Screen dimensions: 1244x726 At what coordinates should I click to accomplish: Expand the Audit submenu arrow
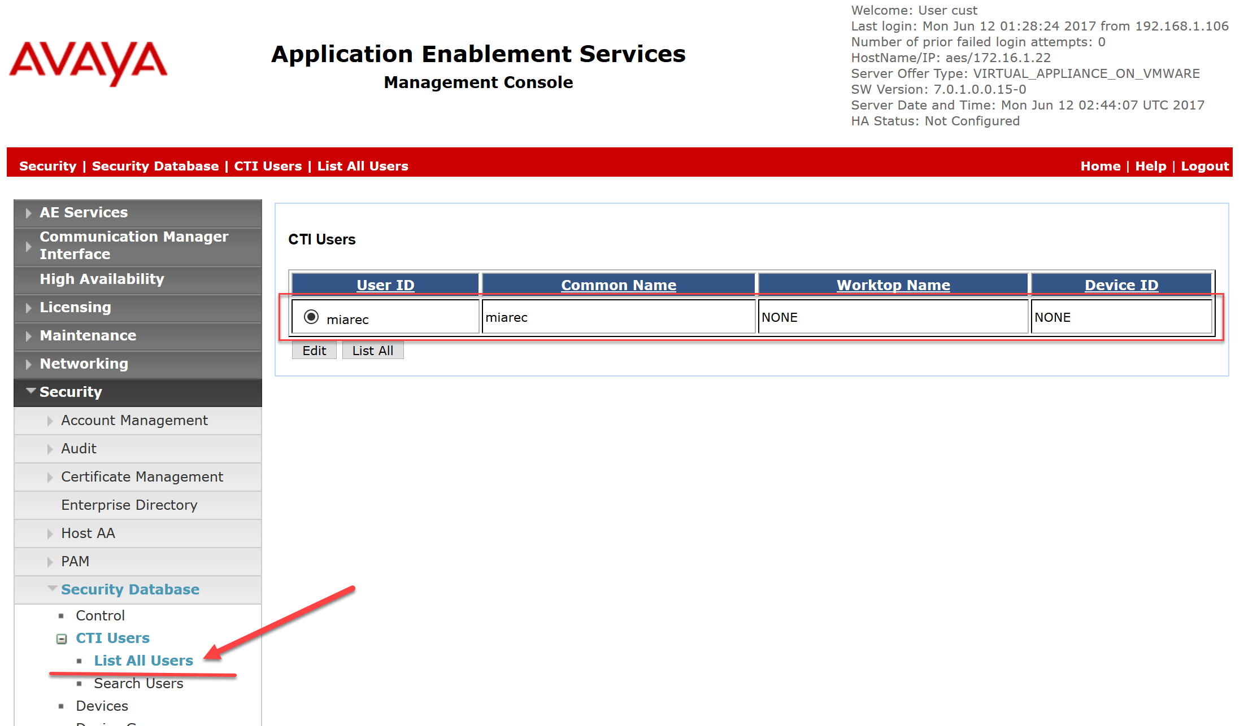[50, 449]
